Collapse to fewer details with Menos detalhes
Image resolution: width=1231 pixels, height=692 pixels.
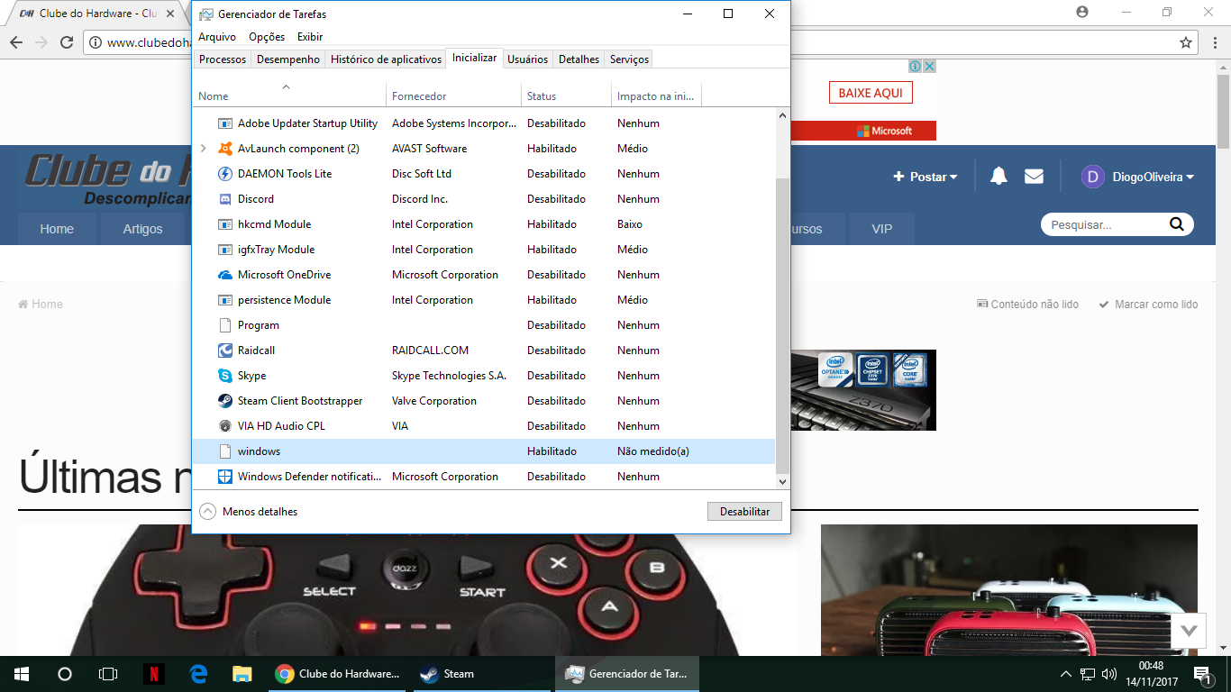pyautogui.click(x=249, y=512)
